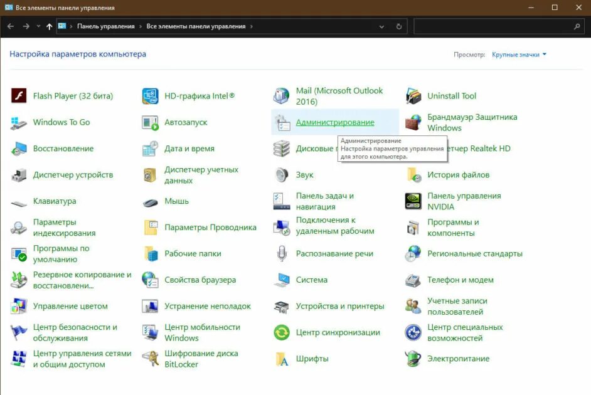Open HD-графика Intel icon

(150, 96)
